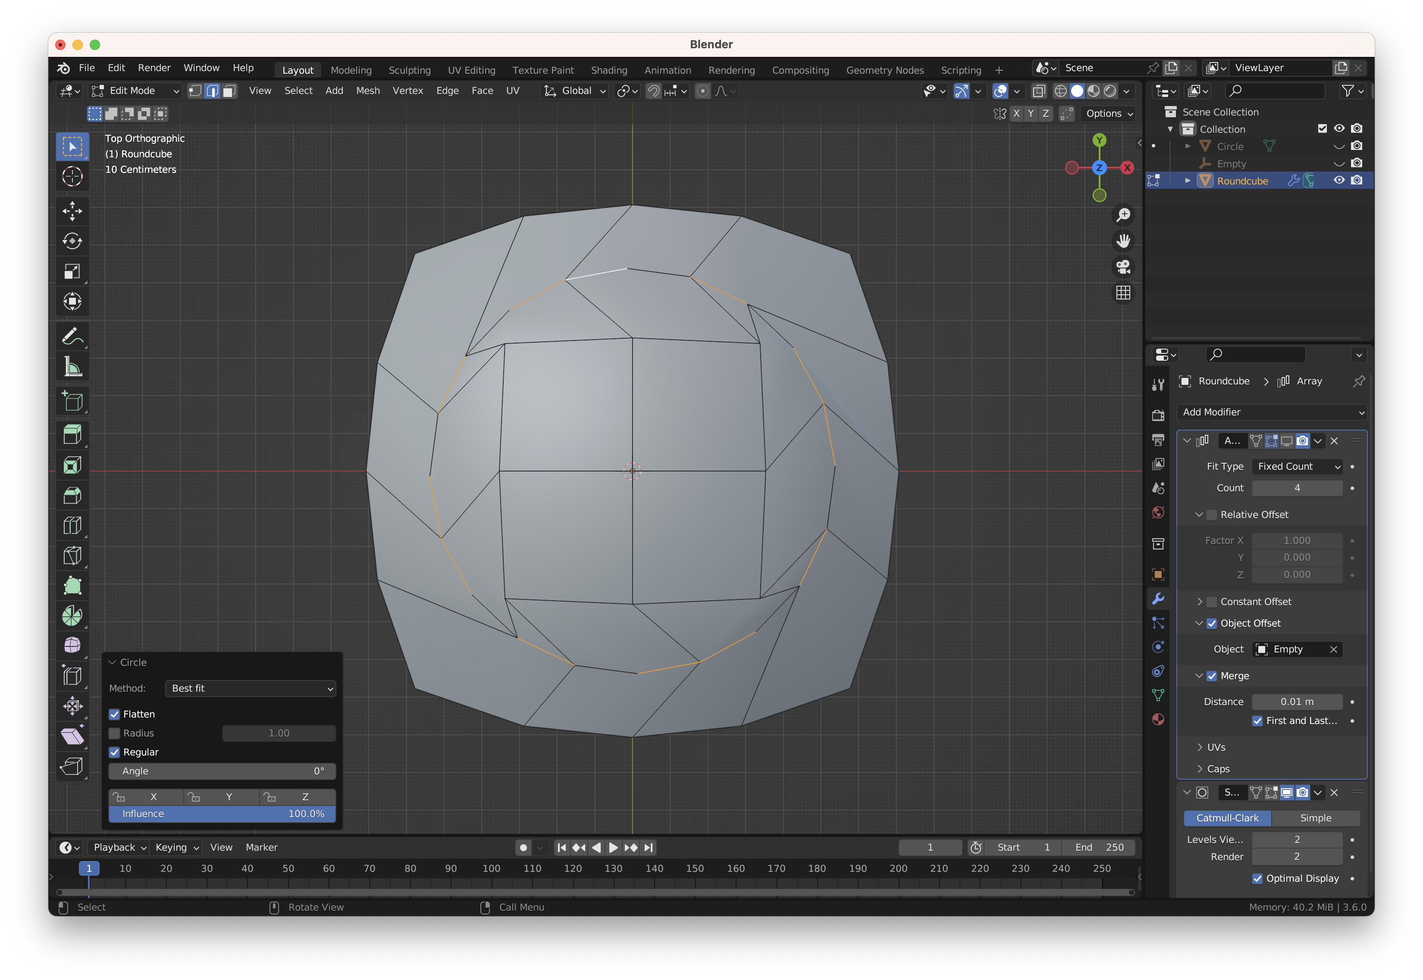Open the Add Modifier dropdown
This screenshot has width=1423, height=980.
point(1272,412)
